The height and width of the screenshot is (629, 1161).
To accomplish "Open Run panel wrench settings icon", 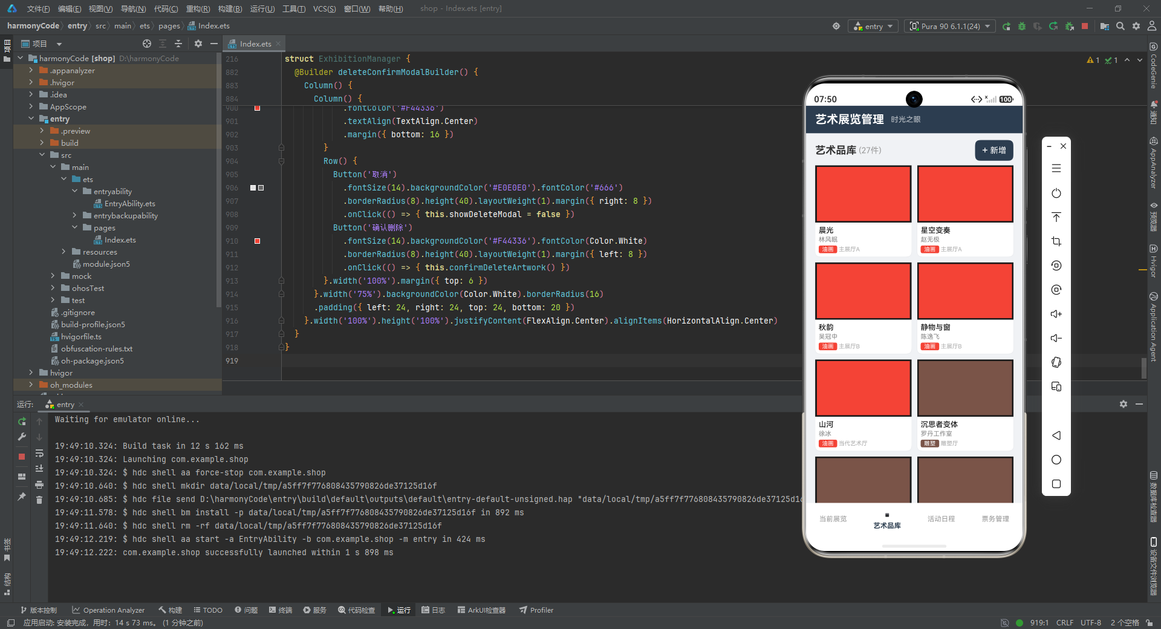I will [x=22, y=437].
